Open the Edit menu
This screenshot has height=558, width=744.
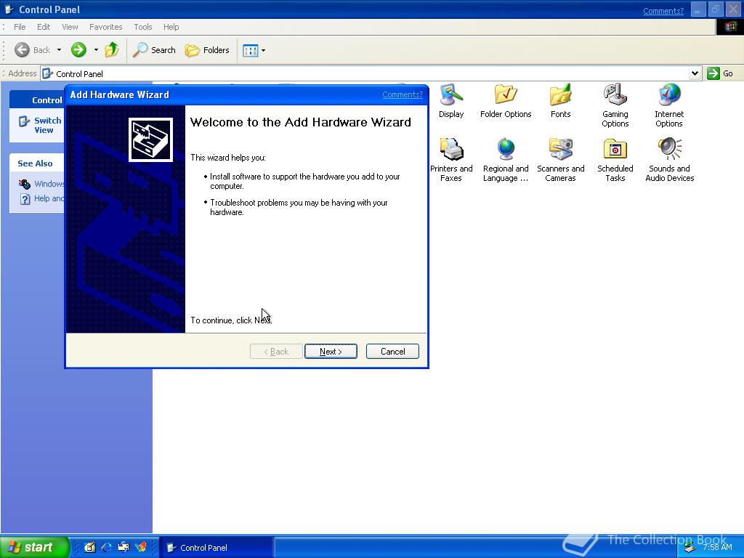pos(44,27)
